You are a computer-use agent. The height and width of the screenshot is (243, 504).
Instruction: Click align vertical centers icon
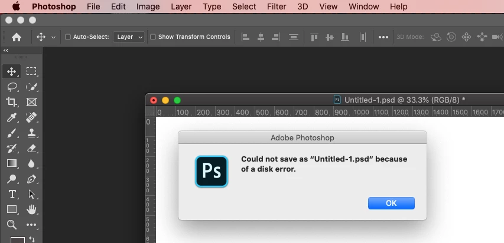point(330,37)
